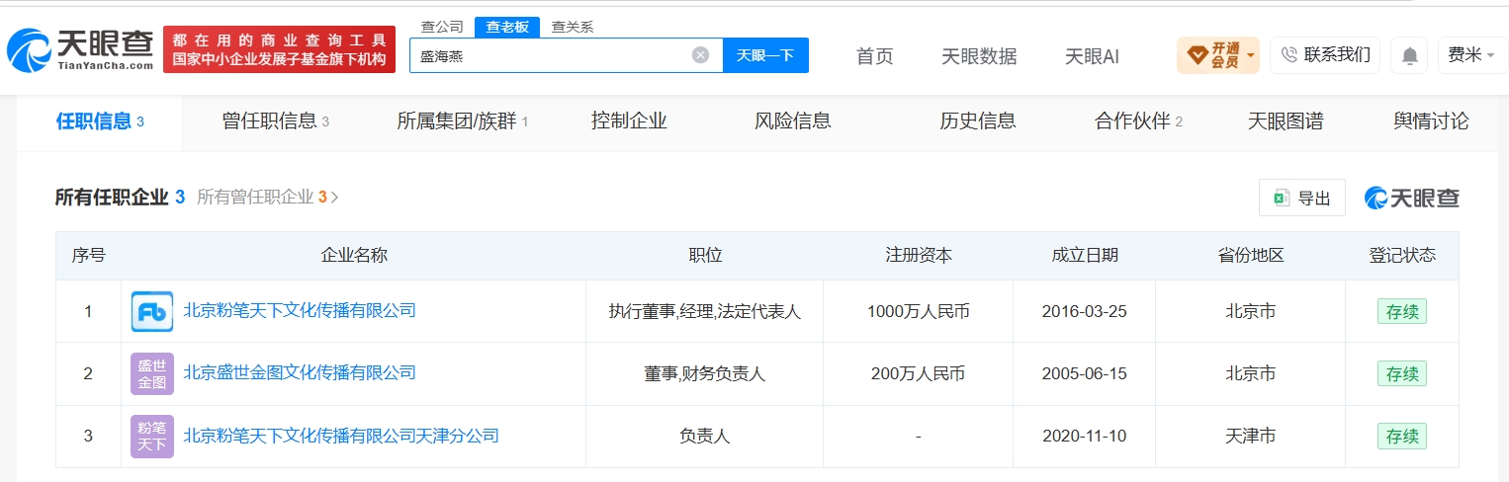
Task: Click the 1000万人民币 capital cell
Action: coord(919,311)
